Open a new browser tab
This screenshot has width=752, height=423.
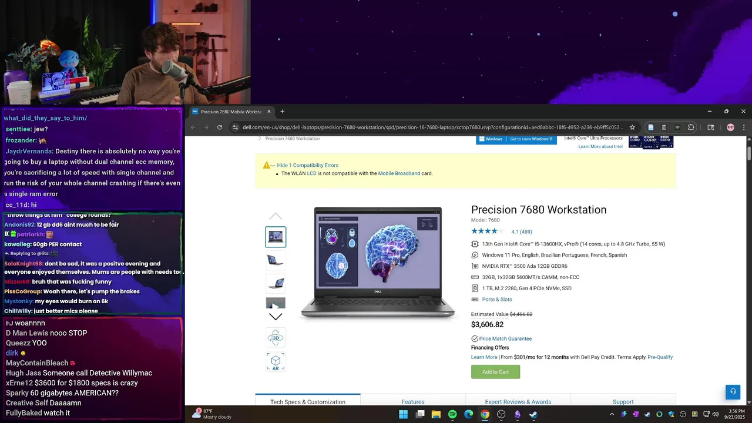(x=282, y=112)
